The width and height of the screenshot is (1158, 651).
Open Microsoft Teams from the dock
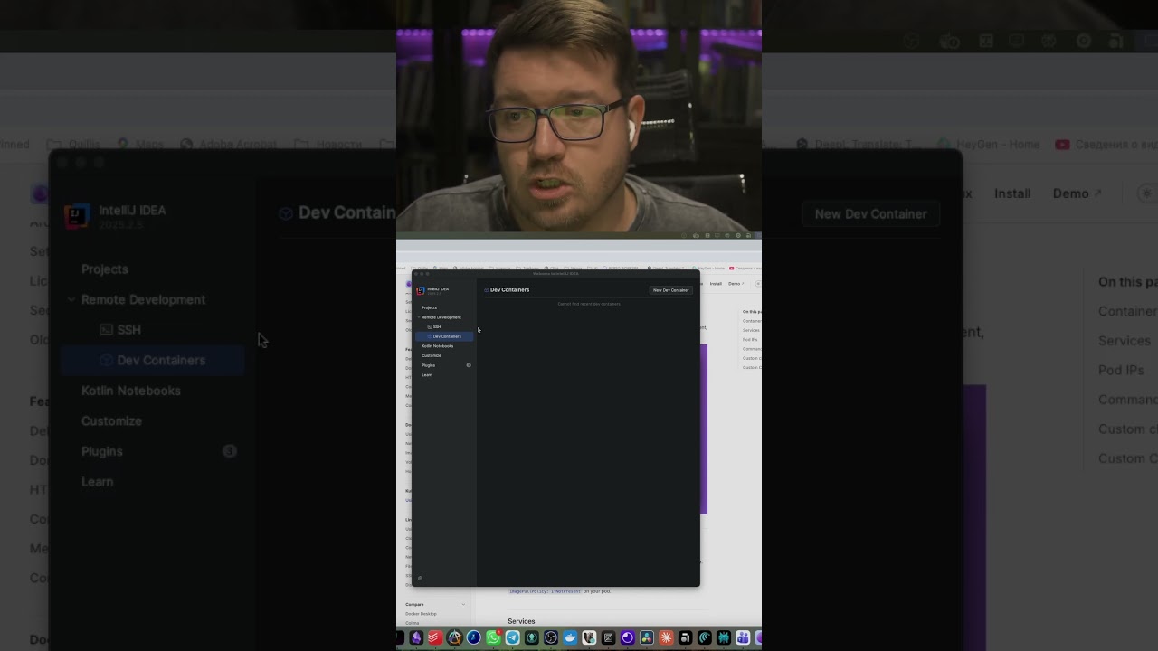743,638
